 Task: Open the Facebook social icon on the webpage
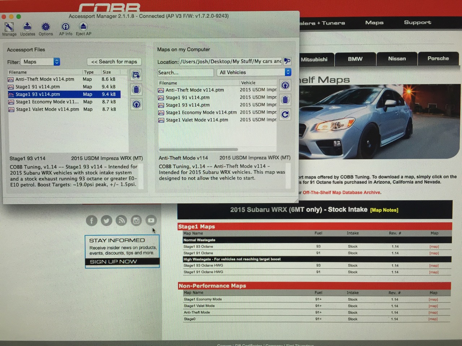(92, 221)
